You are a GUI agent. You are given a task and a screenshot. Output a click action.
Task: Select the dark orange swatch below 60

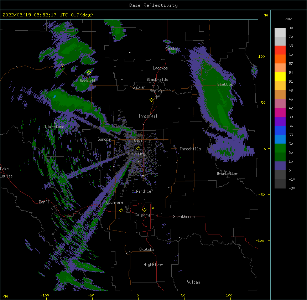tap(280, 59)
